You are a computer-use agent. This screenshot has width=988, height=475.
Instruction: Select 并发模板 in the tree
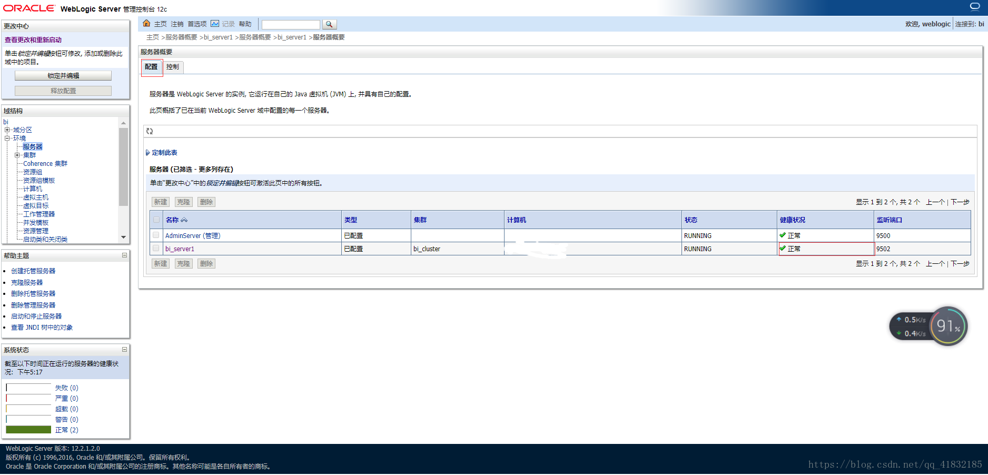36,223
